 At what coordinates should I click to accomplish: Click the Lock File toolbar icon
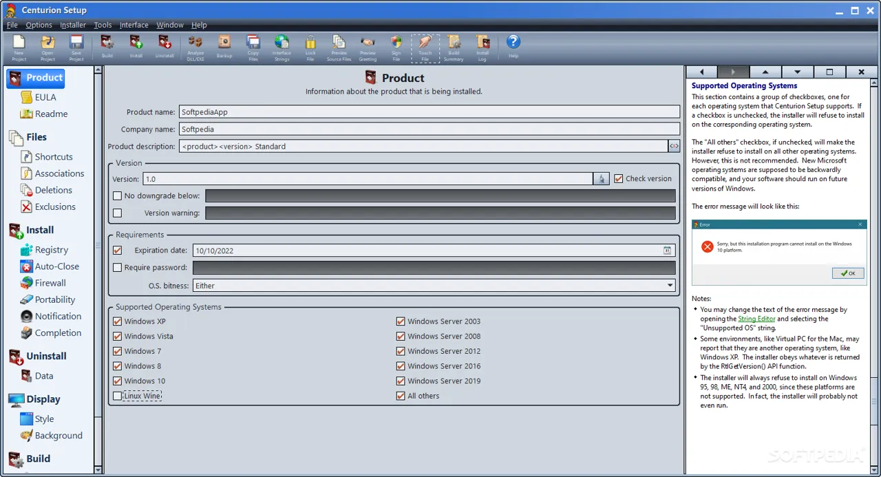point(310,48)
